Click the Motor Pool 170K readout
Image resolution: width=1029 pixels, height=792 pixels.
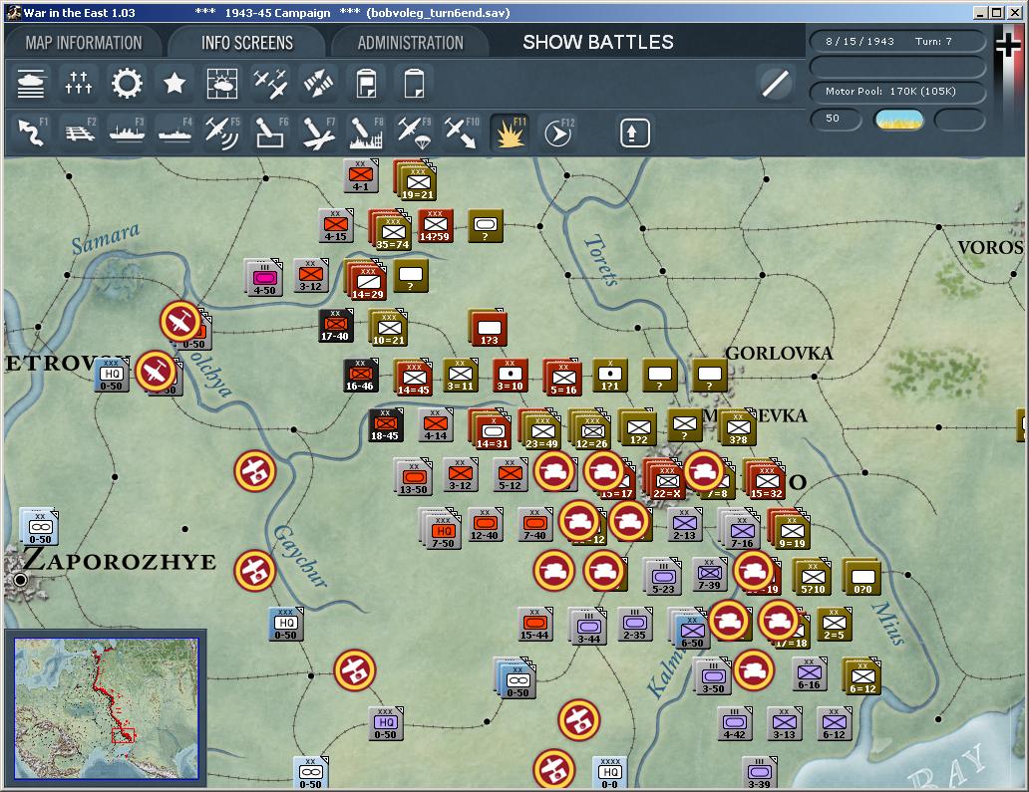(x=897, y=91)
